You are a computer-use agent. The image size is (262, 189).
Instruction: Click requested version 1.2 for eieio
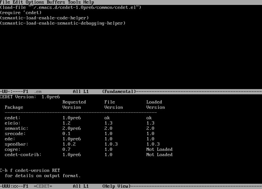[66, 123]
